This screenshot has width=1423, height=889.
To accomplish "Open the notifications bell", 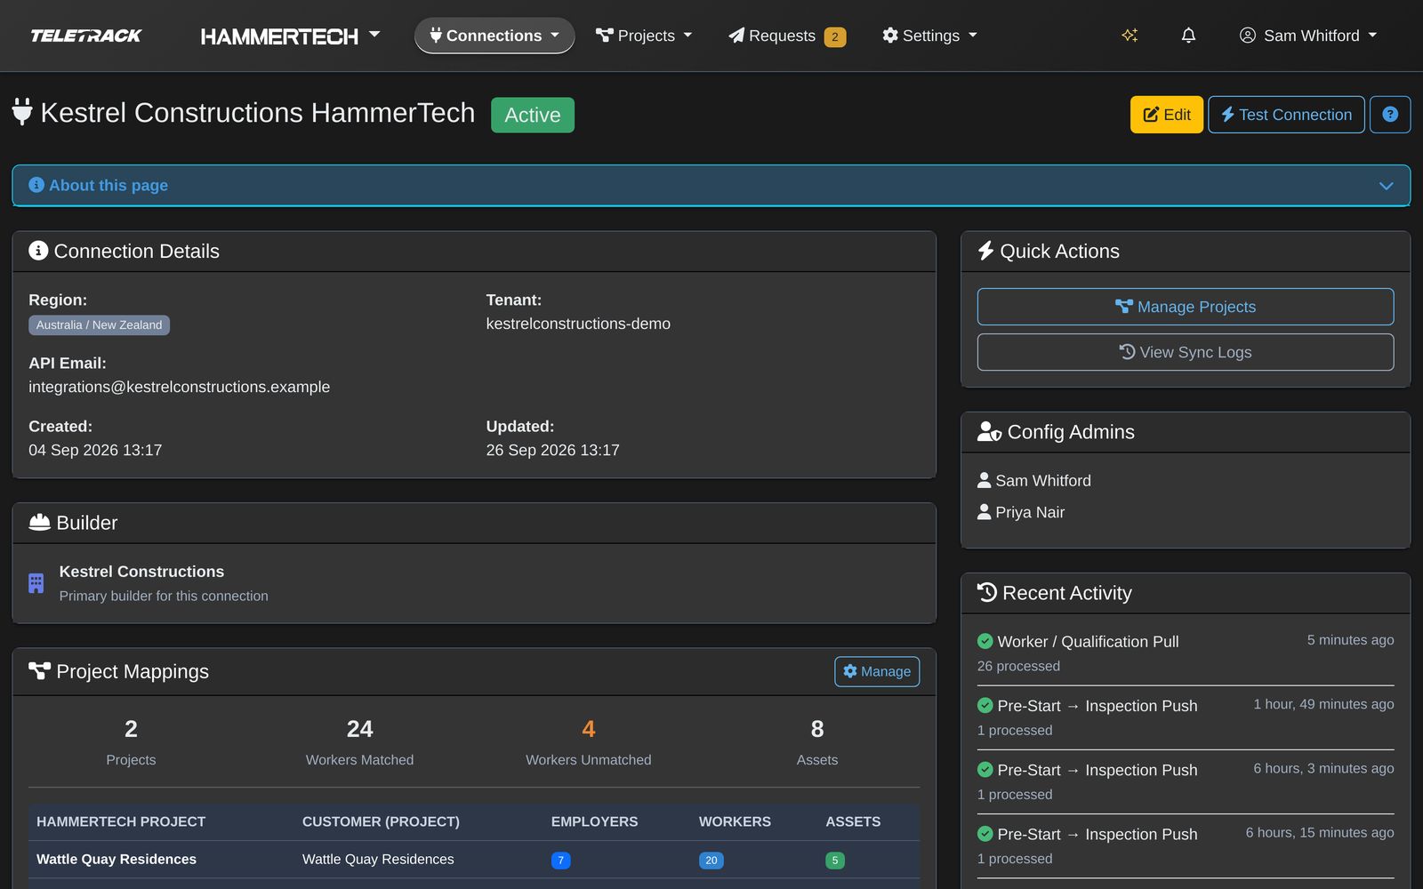I will click(1188, 36).
